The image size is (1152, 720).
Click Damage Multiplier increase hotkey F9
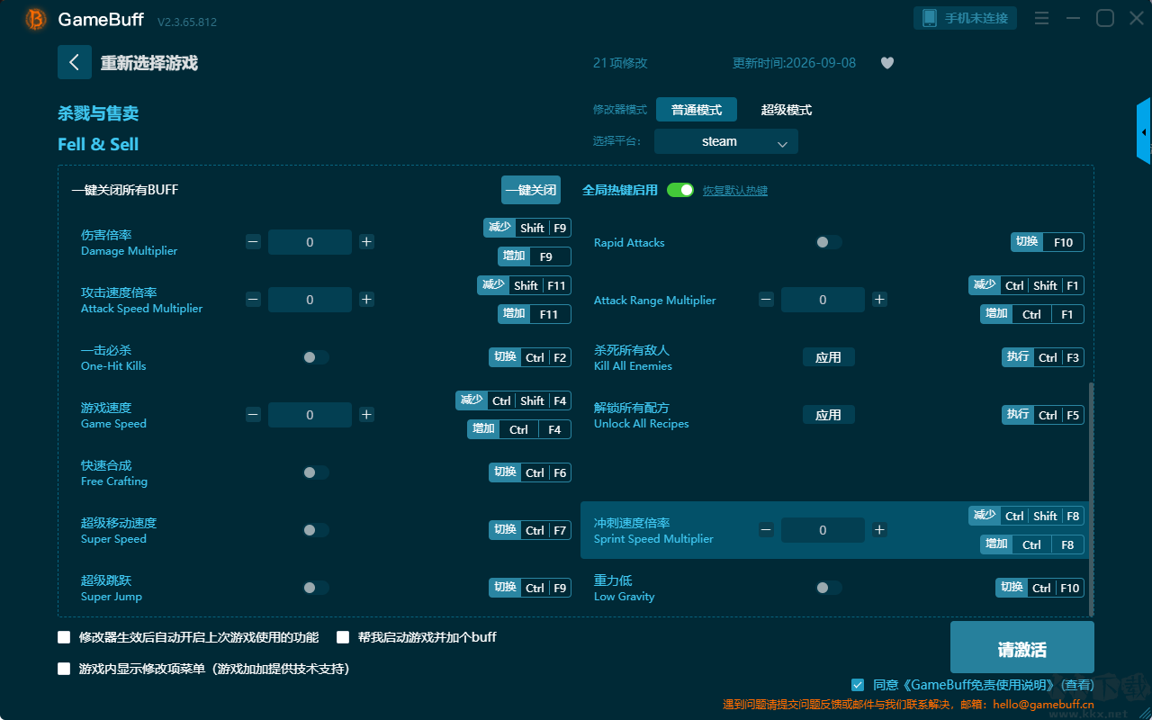pyautogui.click(x=535, y=256)
